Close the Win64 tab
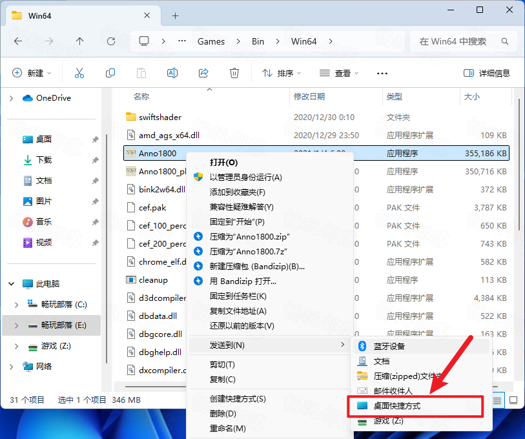Screen dimensions: 525x439 click(x=147, y=15)
